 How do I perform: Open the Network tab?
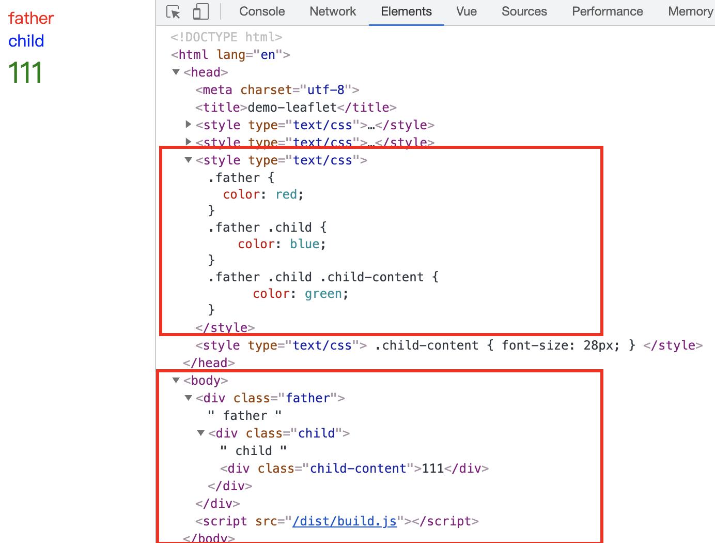tap(333, 11)
